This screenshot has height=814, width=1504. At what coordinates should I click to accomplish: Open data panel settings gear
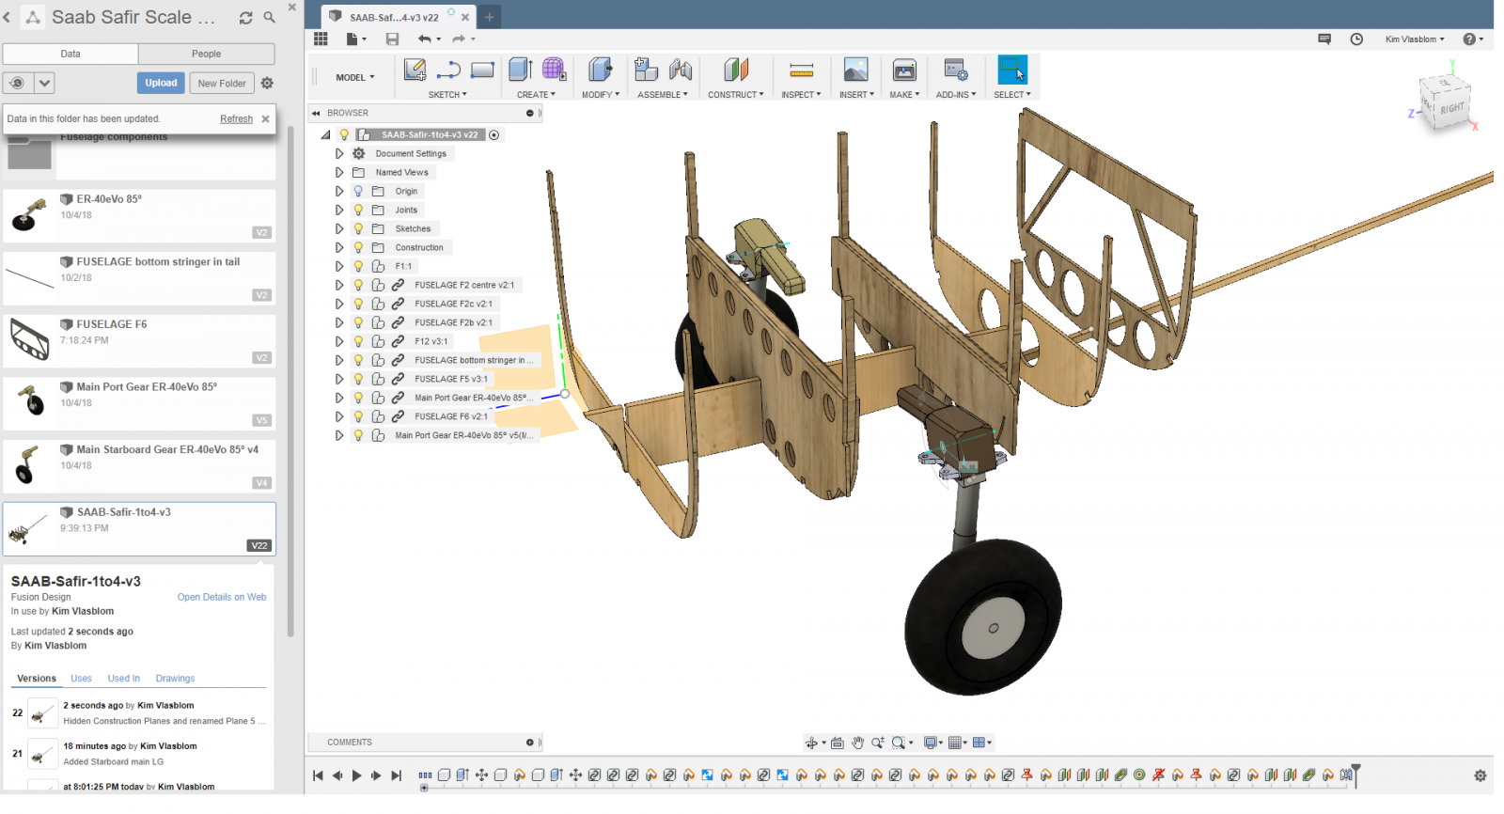coord(267,83)
